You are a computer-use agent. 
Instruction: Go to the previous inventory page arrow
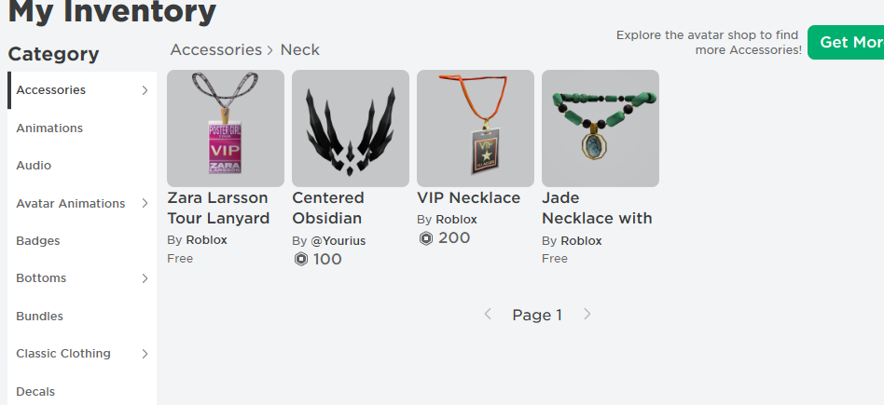click(488, 315)
